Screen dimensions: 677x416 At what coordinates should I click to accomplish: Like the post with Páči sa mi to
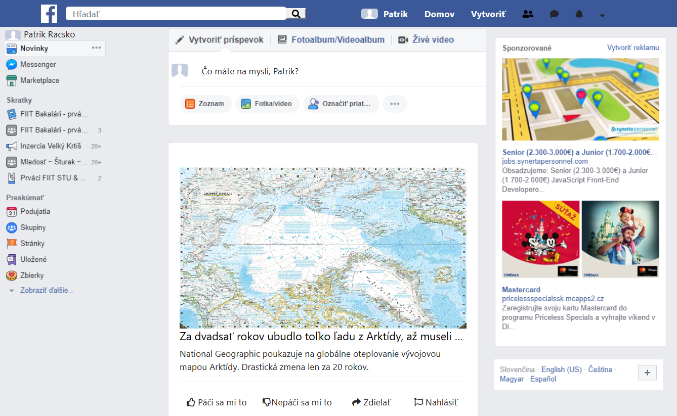[x=217, y=402]
